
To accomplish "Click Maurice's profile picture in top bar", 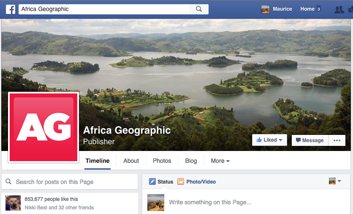I will [x=265, y=9].
